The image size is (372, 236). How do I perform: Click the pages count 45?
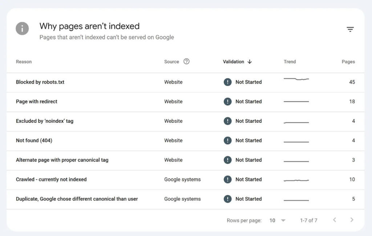pos(352,82)
